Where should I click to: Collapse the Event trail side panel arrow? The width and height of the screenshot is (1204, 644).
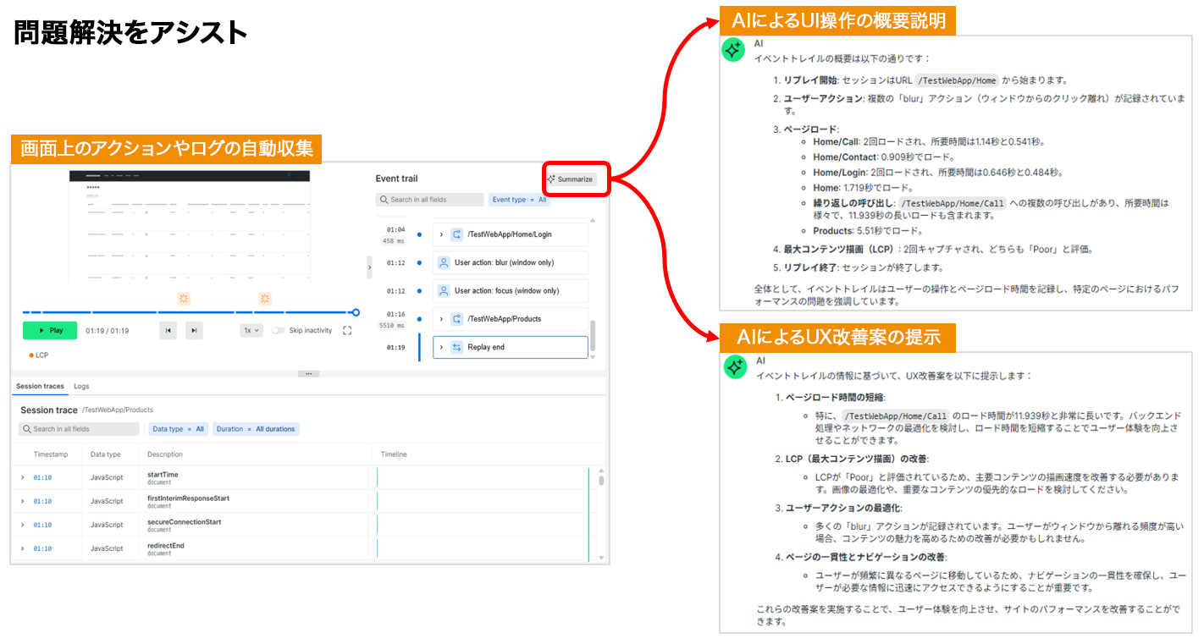click(369, 267)
